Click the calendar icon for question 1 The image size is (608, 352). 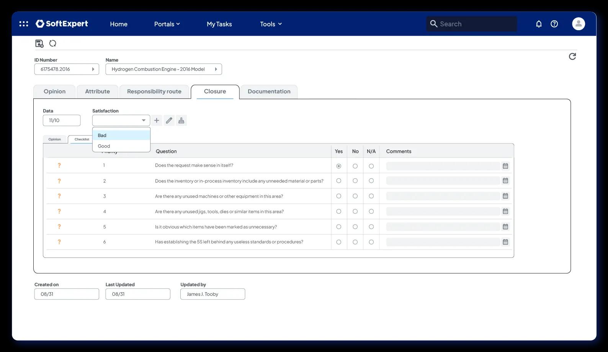click(x=505, y=166)
